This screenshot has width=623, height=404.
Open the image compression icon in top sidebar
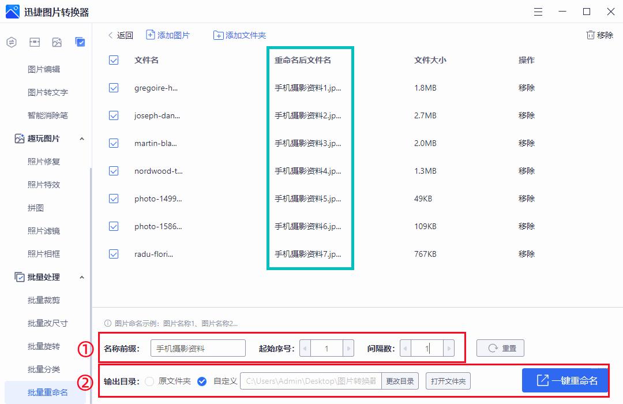(35, 42)
